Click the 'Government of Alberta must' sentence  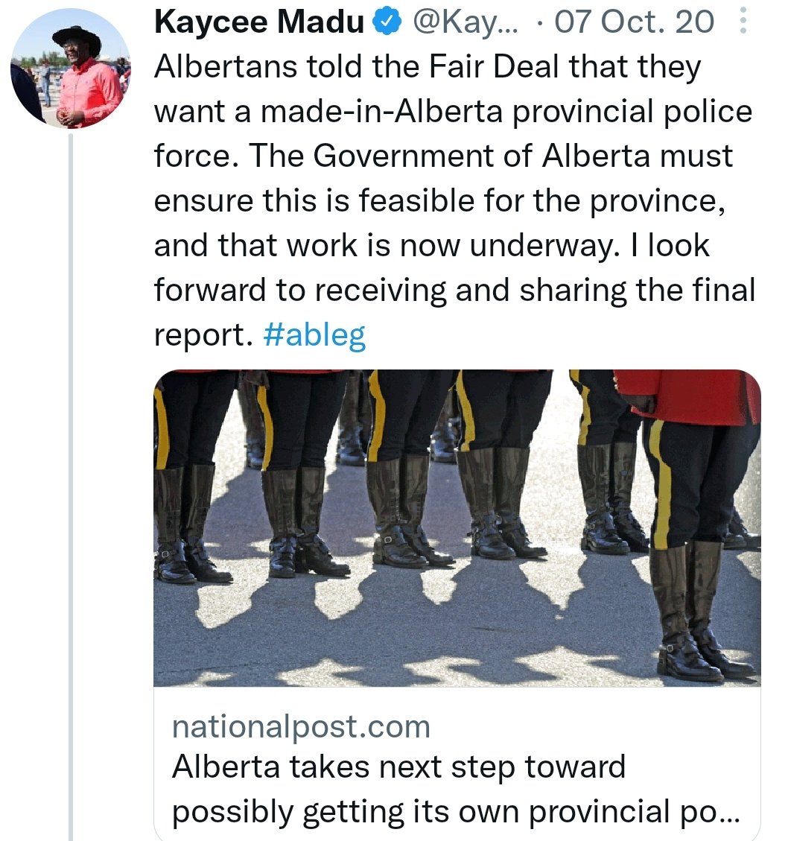tap(490, 156)
